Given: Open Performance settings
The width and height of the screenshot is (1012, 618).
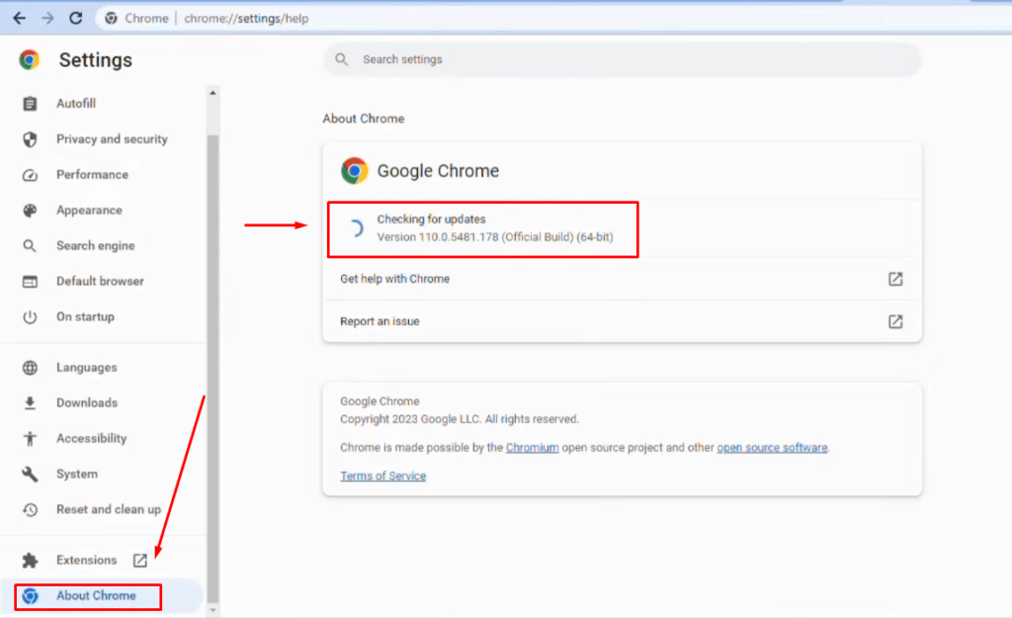Looking at the screenshot, I should (92, 174).
